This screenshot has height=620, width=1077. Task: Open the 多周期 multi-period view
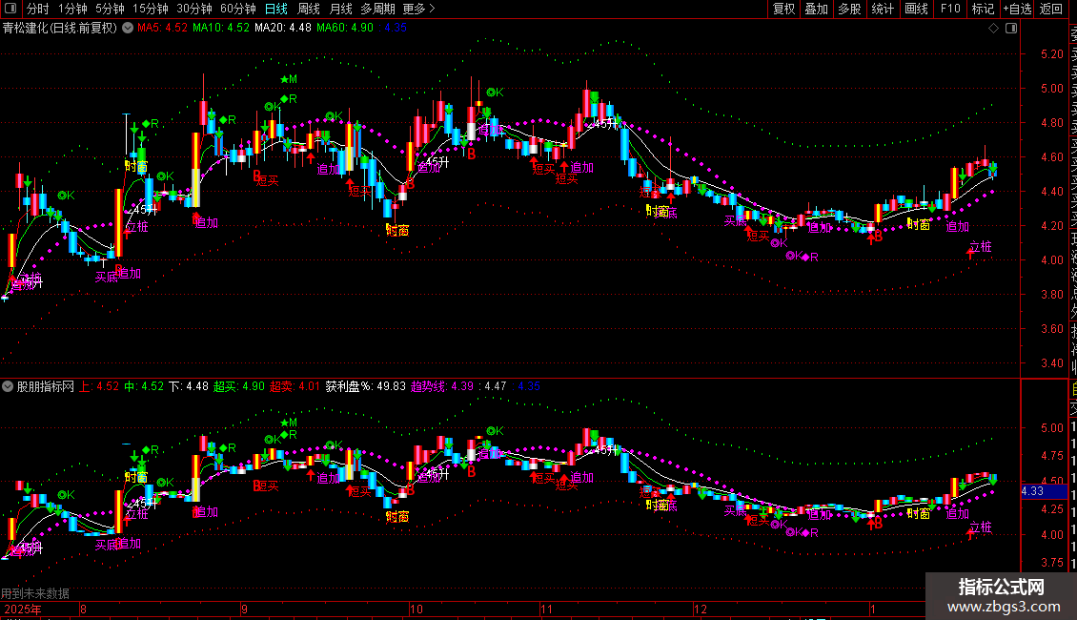[x=377, y=9]
